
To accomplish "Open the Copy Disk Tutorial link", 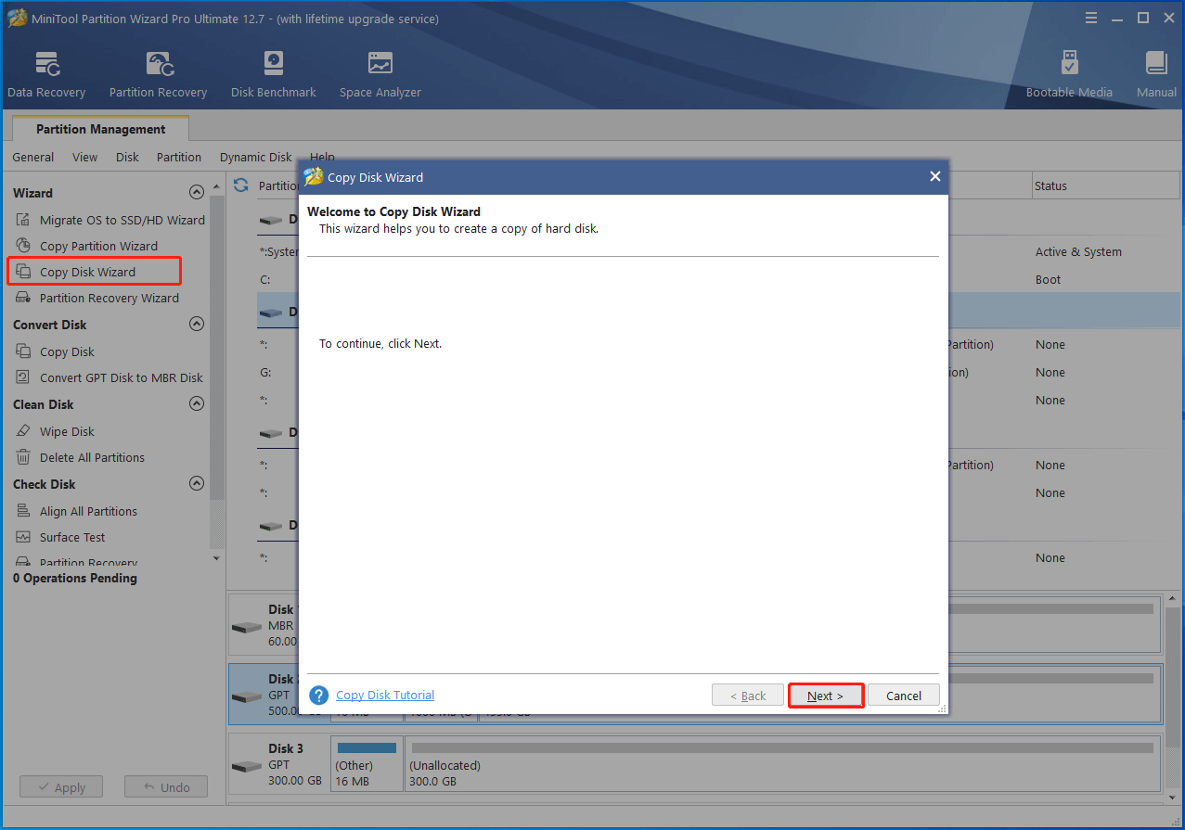I will point(384,695).
